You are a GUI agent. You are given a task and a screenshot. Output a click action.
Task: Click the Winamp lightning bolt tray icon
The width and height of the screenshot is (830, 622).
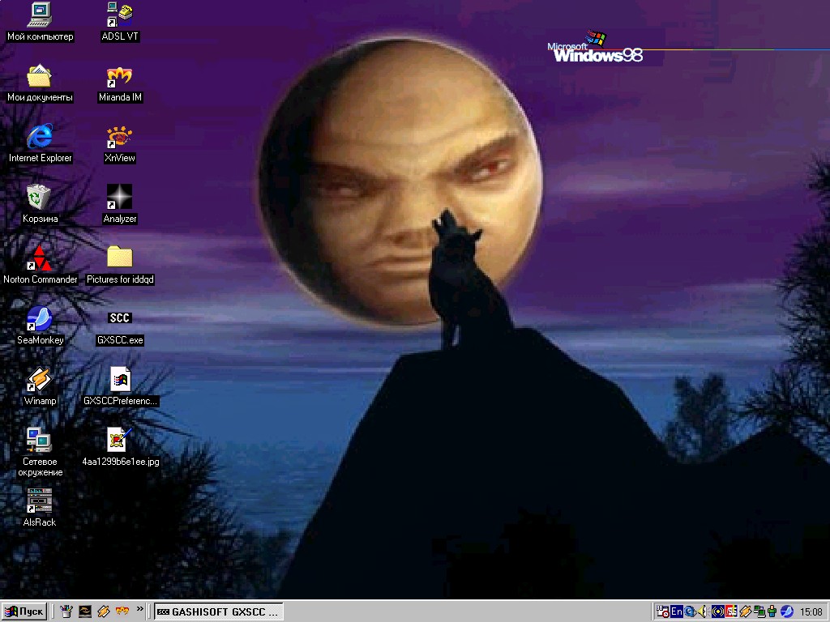pos(746,612)
